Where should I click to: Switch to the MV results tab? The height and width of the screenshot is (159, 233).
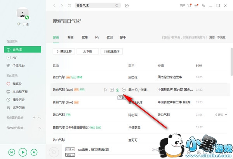point(97,37)
